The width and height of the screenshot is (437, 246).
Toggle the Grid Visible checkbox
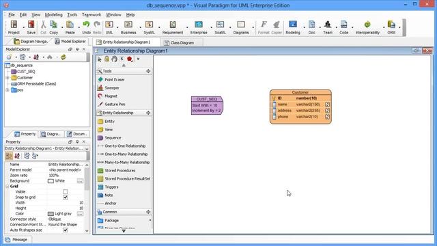point(66,191)
